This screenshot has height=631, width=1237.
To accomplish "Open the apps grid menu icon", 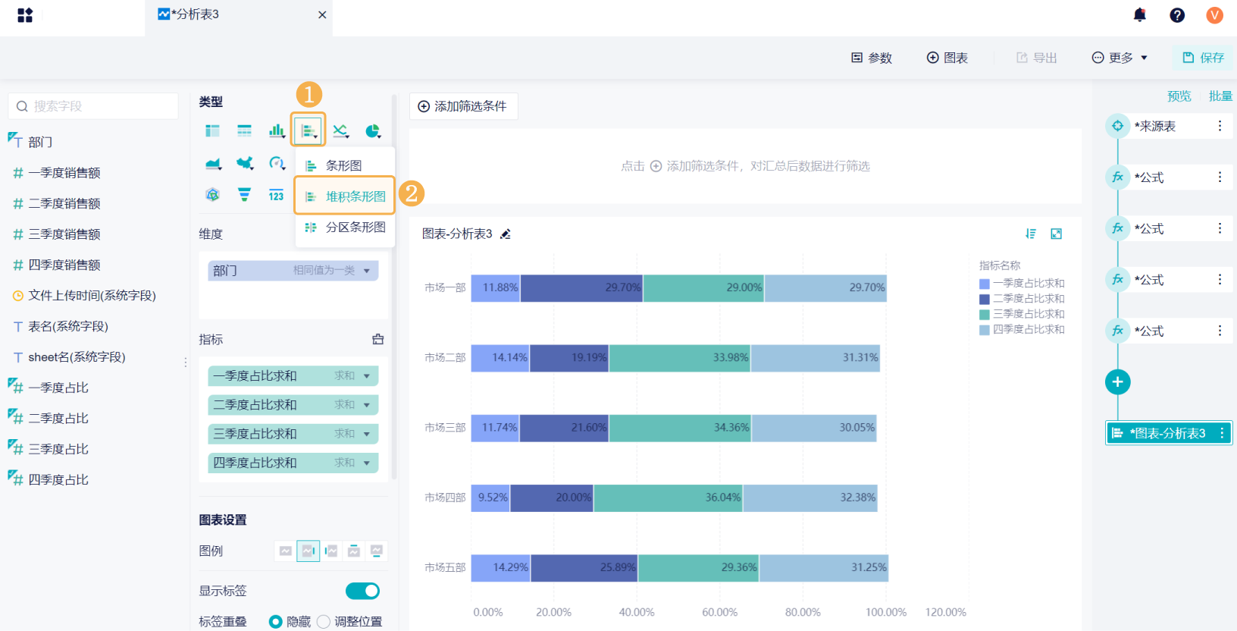I will coord(25,15).
